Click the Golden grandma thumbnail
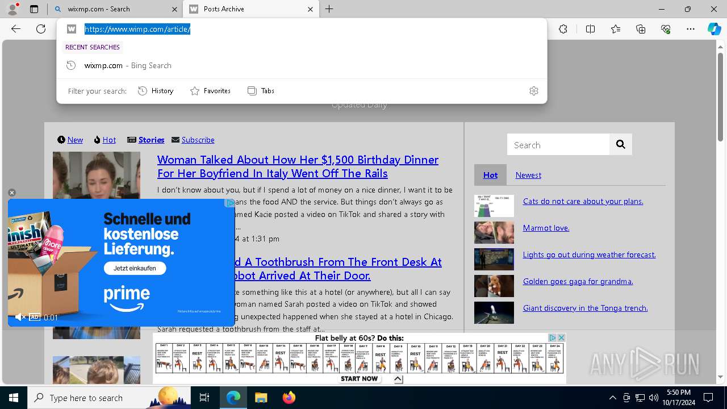Screen dimensions: 727x409 [494, 286]
